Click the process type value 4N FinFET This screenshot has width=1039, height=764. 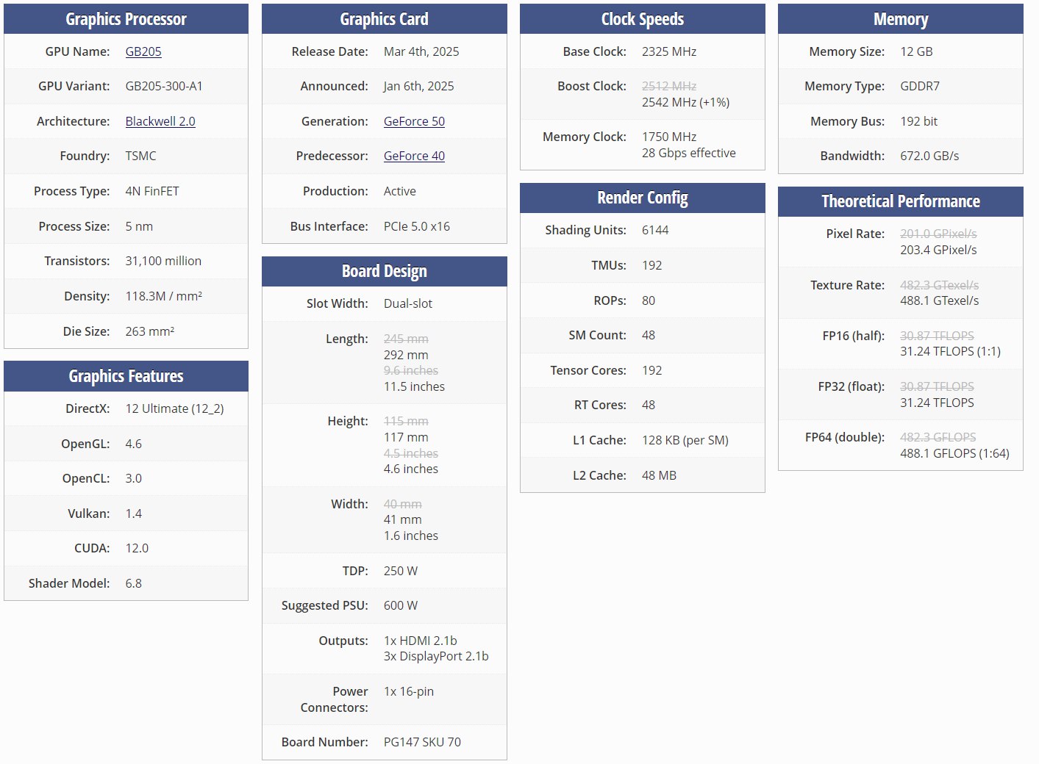(x=152, y=191)
